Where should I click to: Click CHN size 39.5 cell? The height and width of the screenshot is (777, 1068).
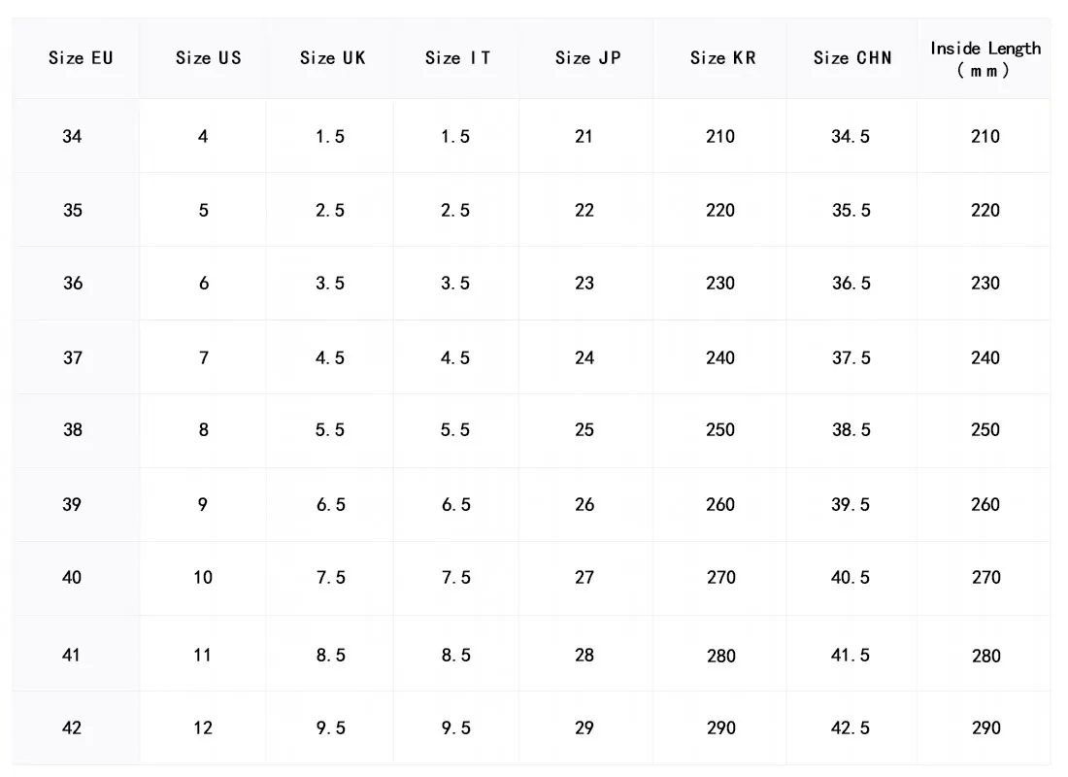point(851,505)
